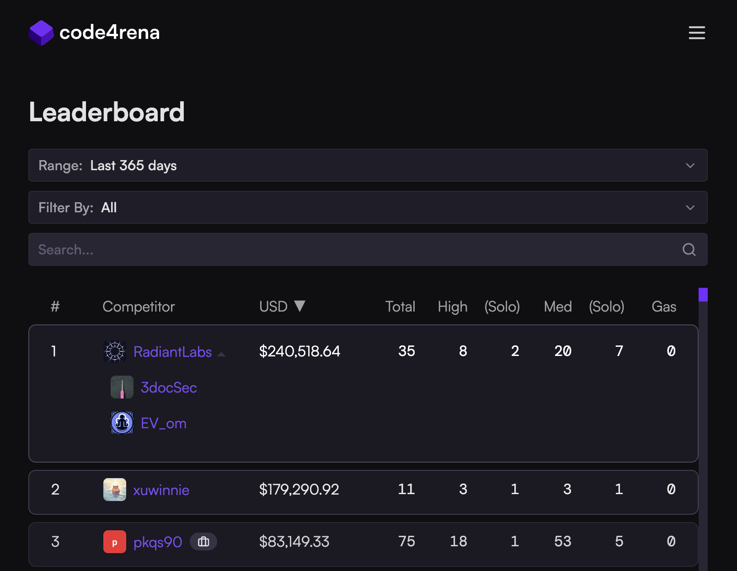Click inside the Search field
The width and height of the screenshot is (737, 571).
click(368, 249)
